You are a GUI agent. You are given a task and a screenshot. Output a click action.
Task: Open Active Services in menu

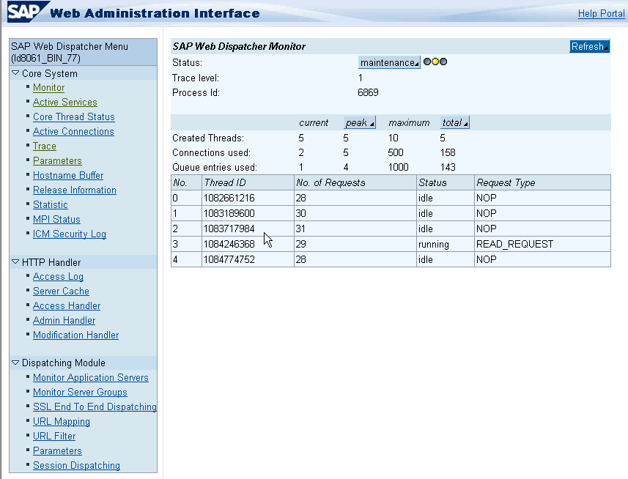[x=64, y=103]
